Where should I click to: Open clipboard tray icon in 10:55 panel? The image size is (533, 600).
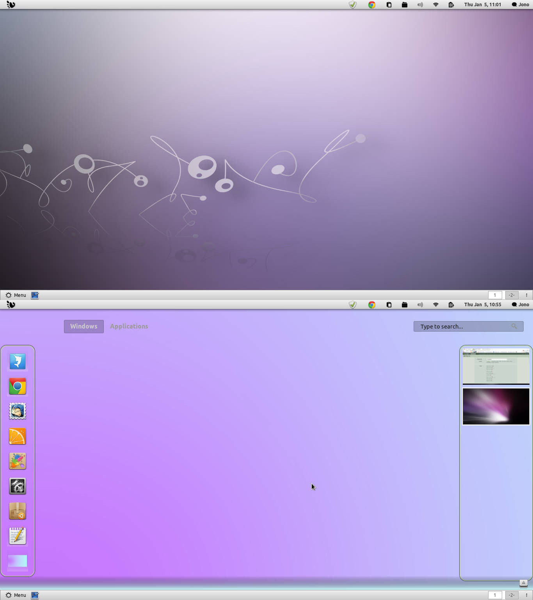(389, 305)
